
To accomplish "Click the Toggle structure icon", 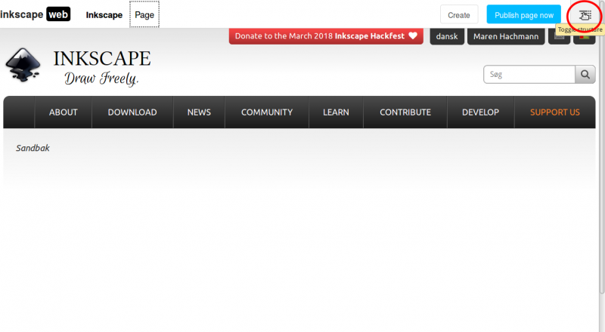I will tap(585, 15).
